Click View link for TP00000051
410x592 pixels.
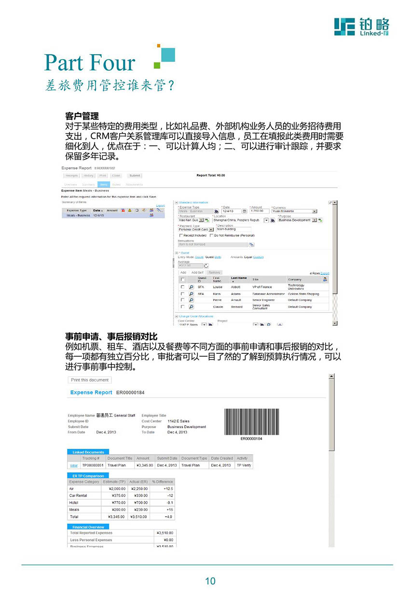pos(73,465)
